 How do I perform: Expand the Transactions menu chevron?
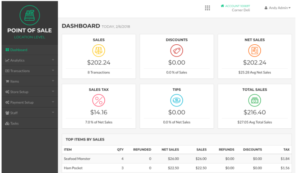click(x=53, y=70)
